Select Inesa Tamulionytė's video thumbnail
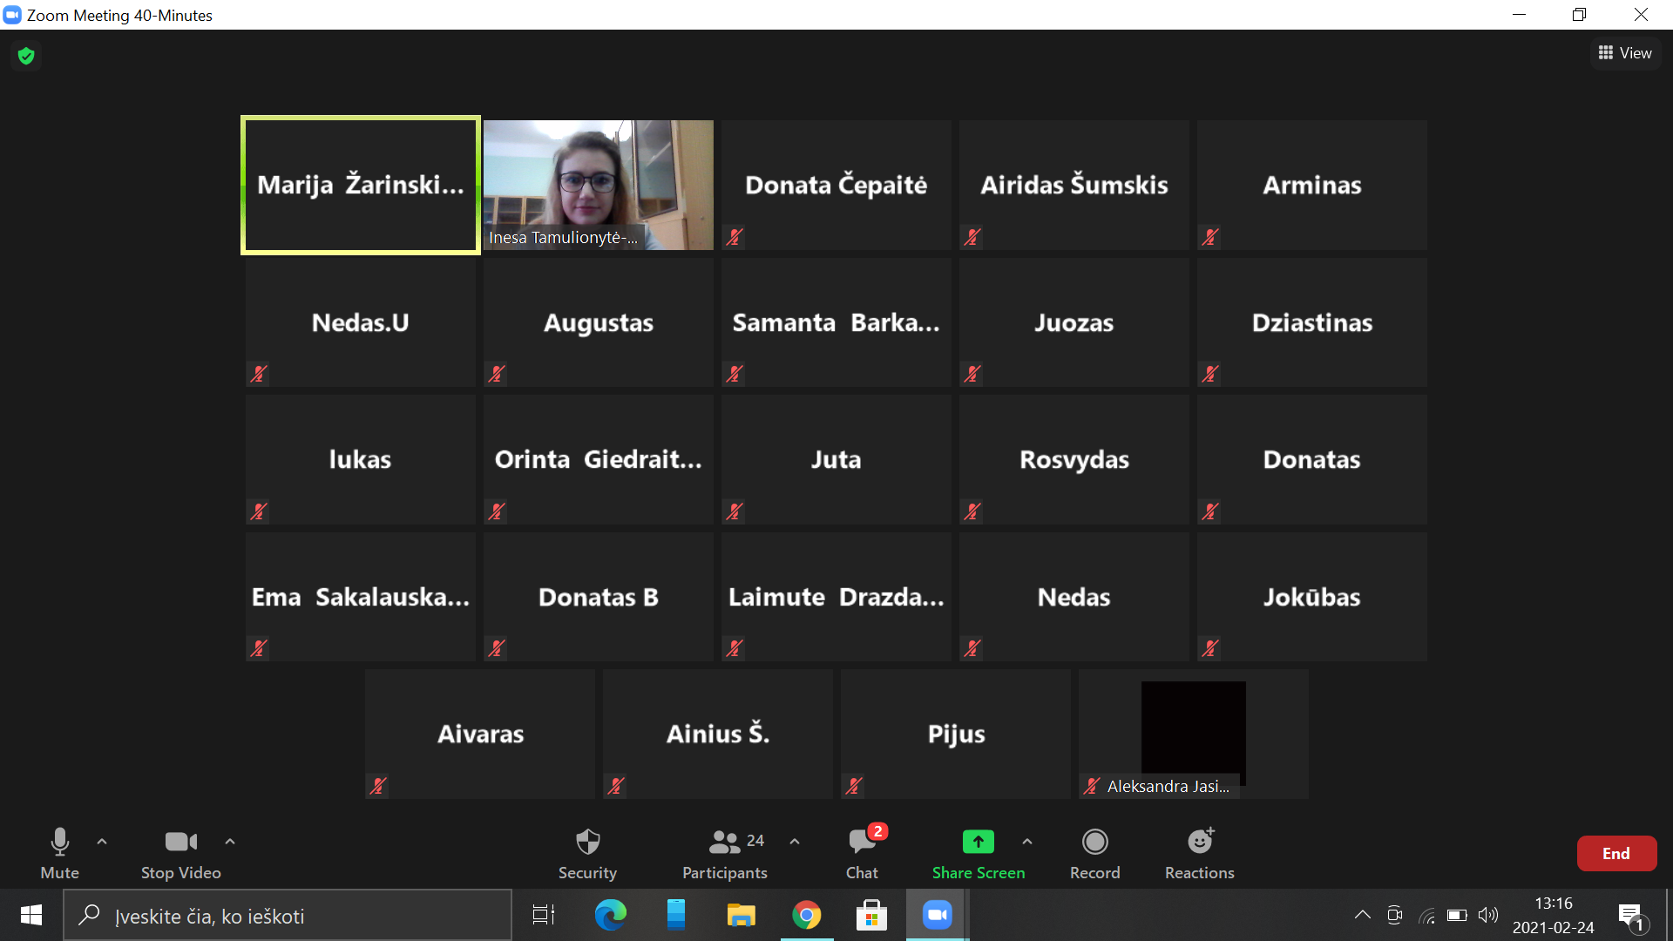 (x=598, y=185)
